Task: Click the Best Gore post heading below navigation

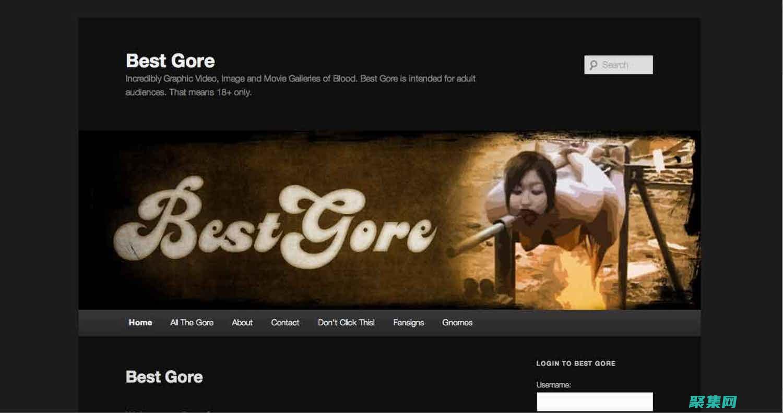Action: click(x=164, y=377)
